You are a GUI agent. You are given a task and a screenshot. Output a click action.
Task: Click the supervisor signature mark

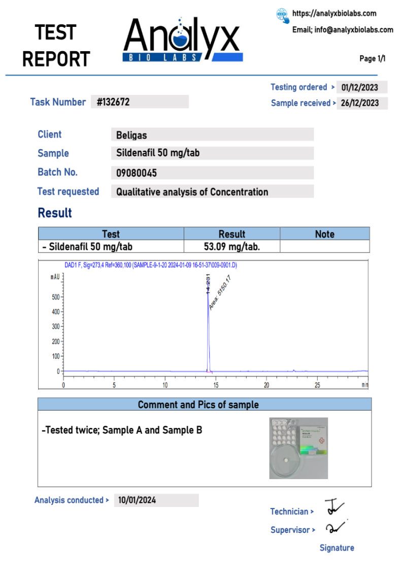[x=335, y=527]
